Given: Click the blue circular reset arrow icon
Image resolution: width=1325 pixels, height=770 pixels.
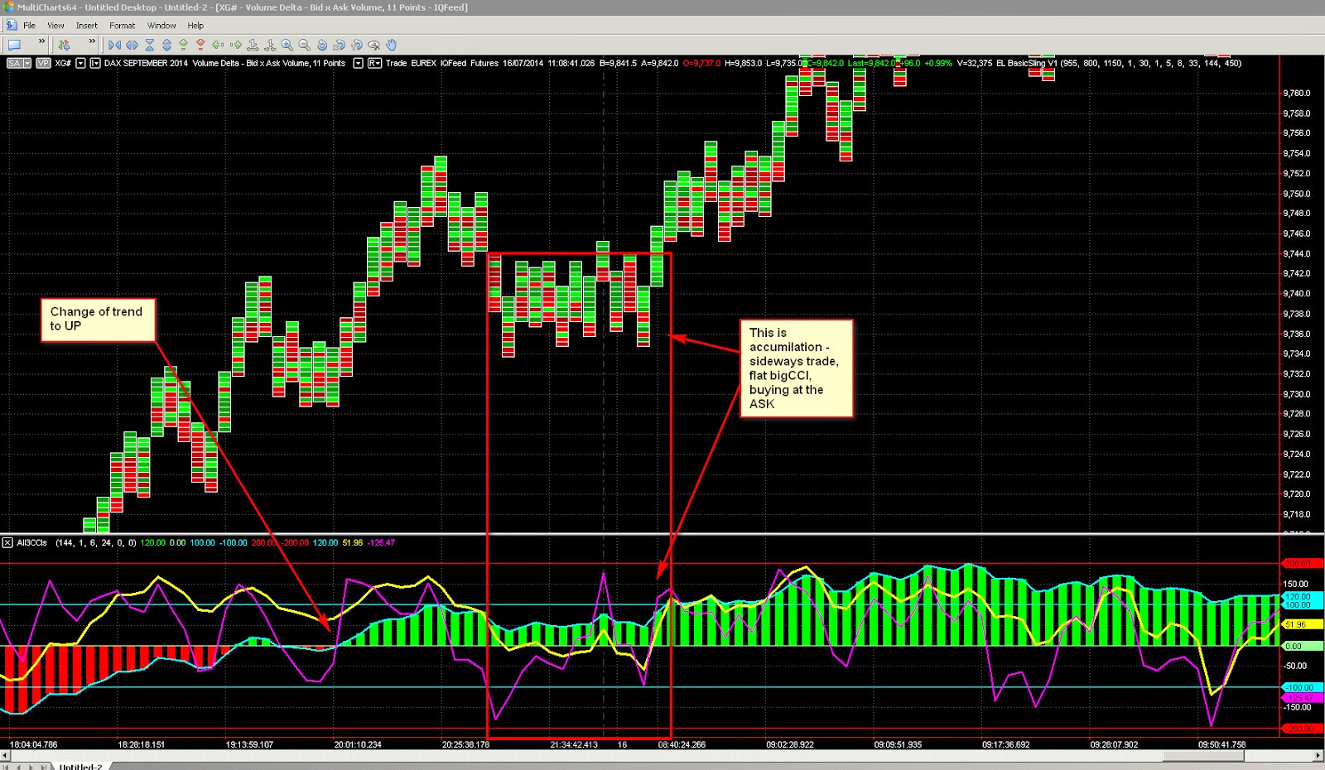Looking at the screenshot, I should [321, 45].
